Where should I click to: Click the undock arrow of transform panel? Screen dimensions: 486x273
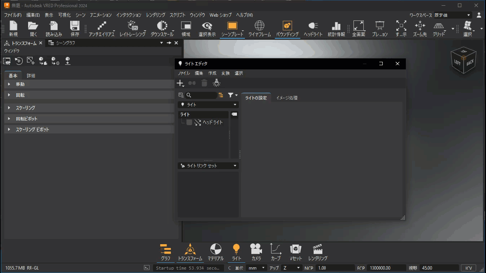tap(169, 43)
